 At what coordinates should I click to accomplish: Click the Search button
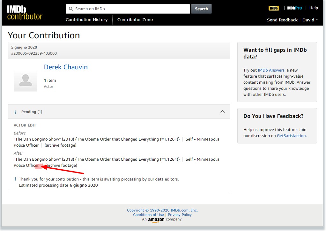pos(201,9)
